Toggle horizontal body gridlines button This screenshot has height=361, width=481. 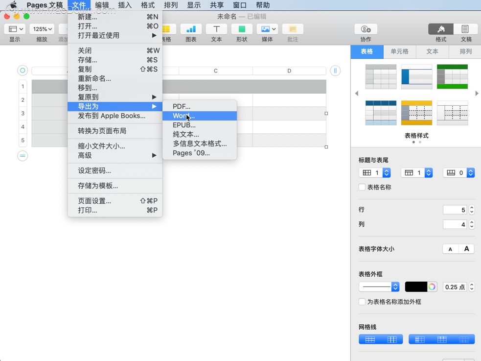(x=370, y=339)
